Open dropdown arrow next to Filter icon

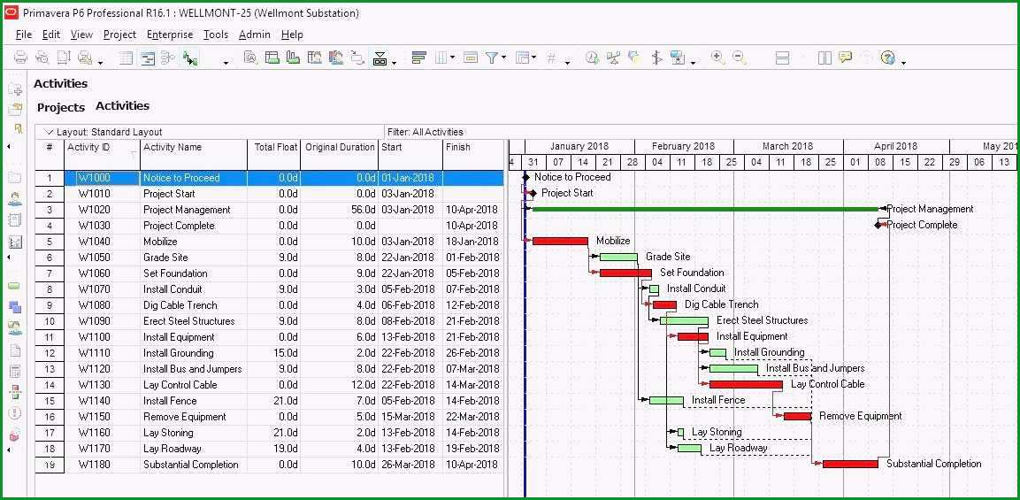[x=503, y=58]
